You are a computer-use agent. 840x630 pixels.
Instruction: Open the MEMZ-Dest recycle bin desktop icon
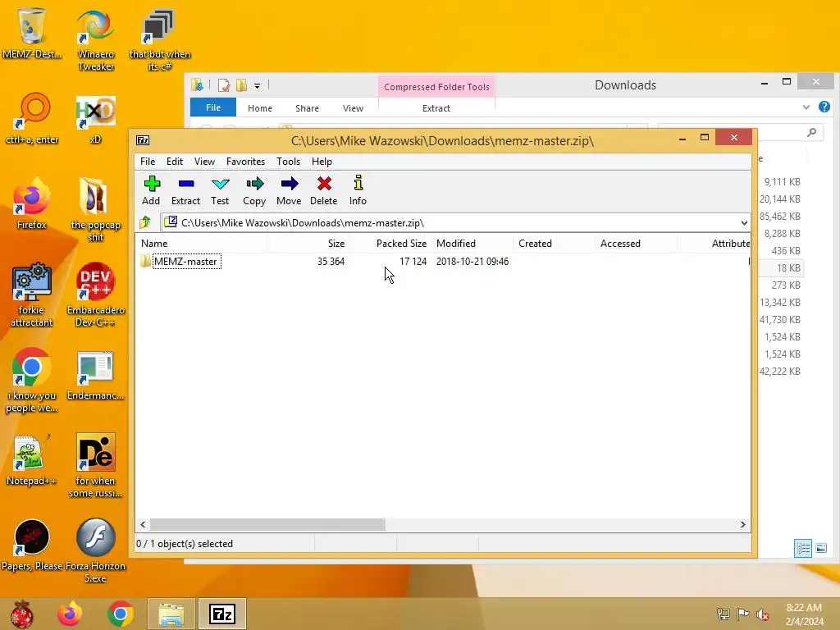32,33
